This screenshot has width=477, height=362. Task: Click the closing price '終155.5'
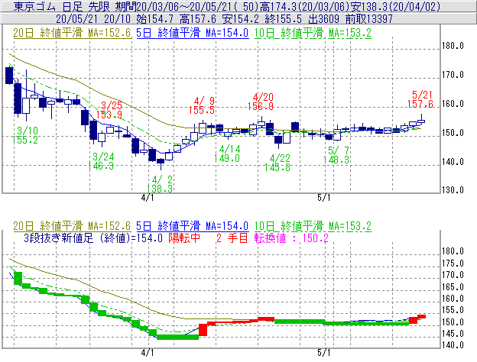283,19
